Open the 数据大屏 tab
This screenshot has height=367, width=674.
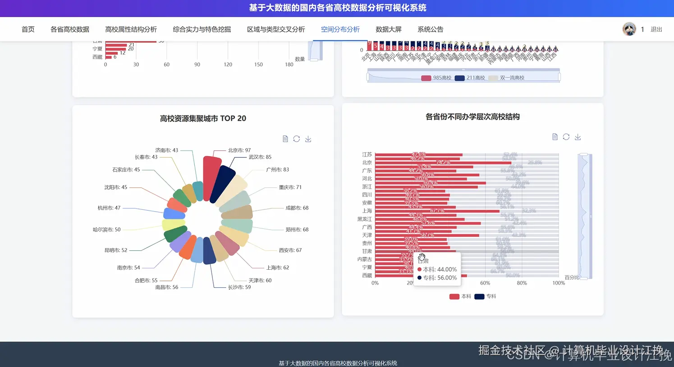(389, 29)
